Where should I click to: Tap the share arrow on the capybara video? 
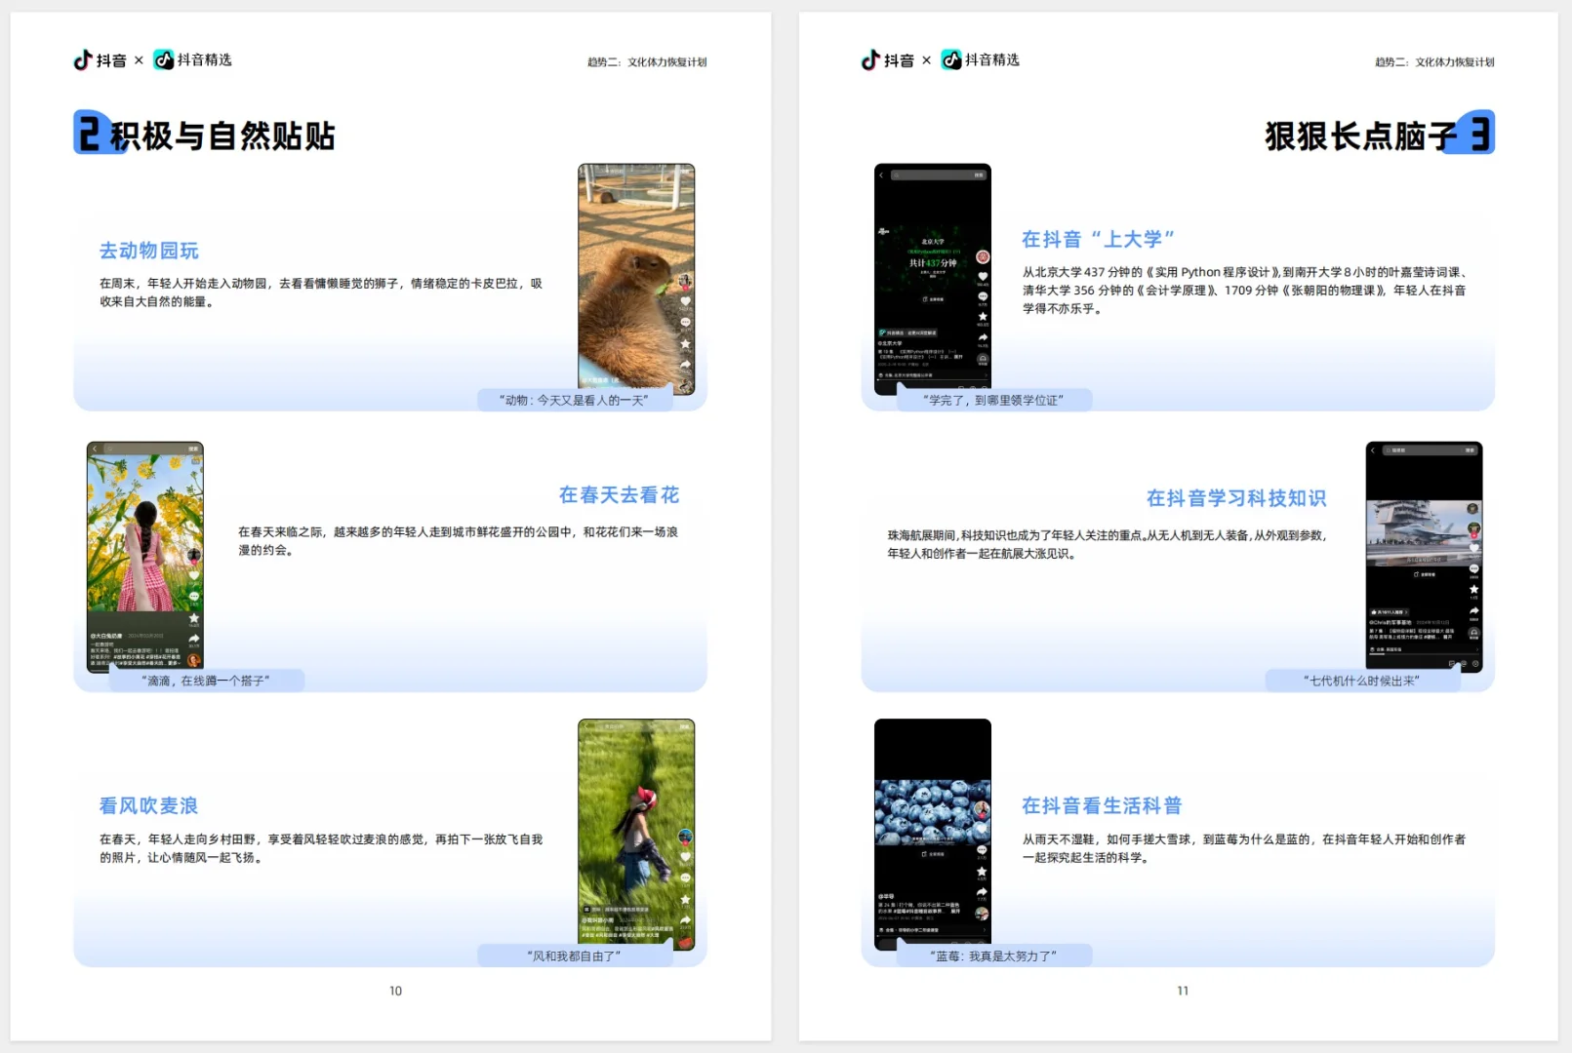pyautogui.click(x=685, y=364)
